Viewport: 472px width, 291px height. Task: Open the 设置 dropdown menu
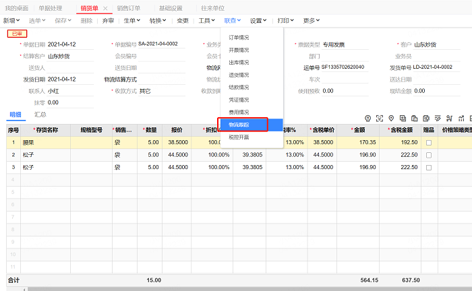259,21
